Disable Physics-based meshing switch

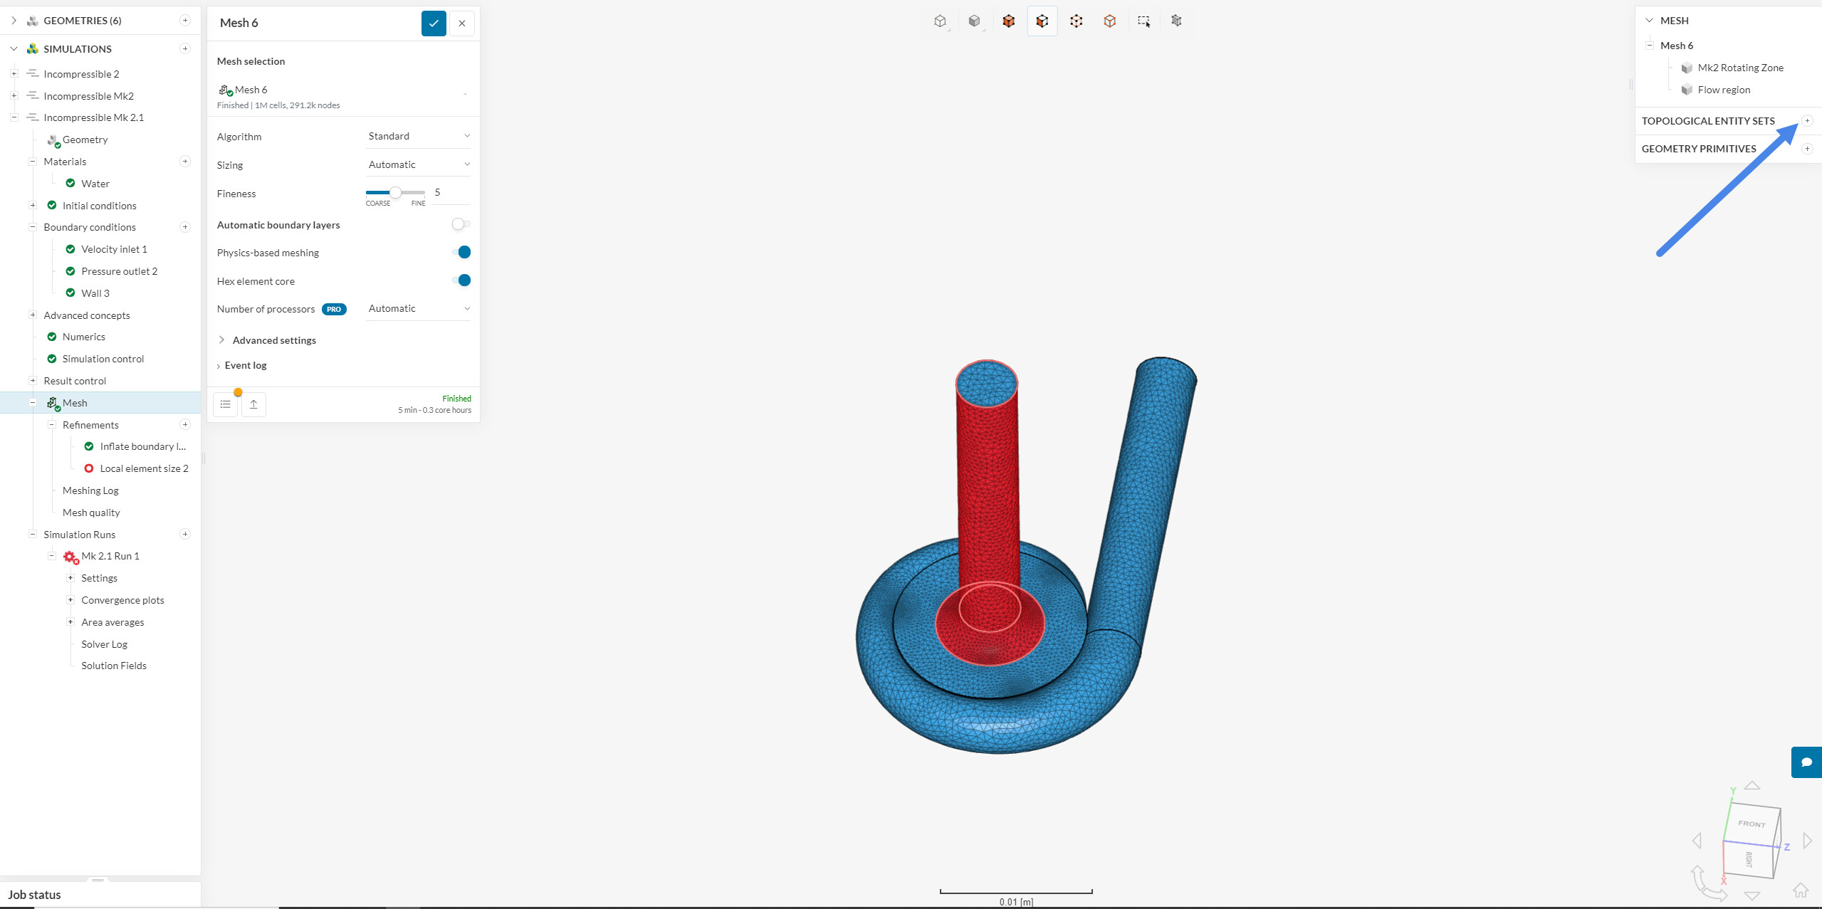coord(461,252)
